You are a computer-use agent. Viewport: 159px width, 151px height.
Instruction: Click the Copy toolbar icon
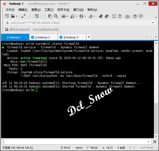click(x=44, y=16)
